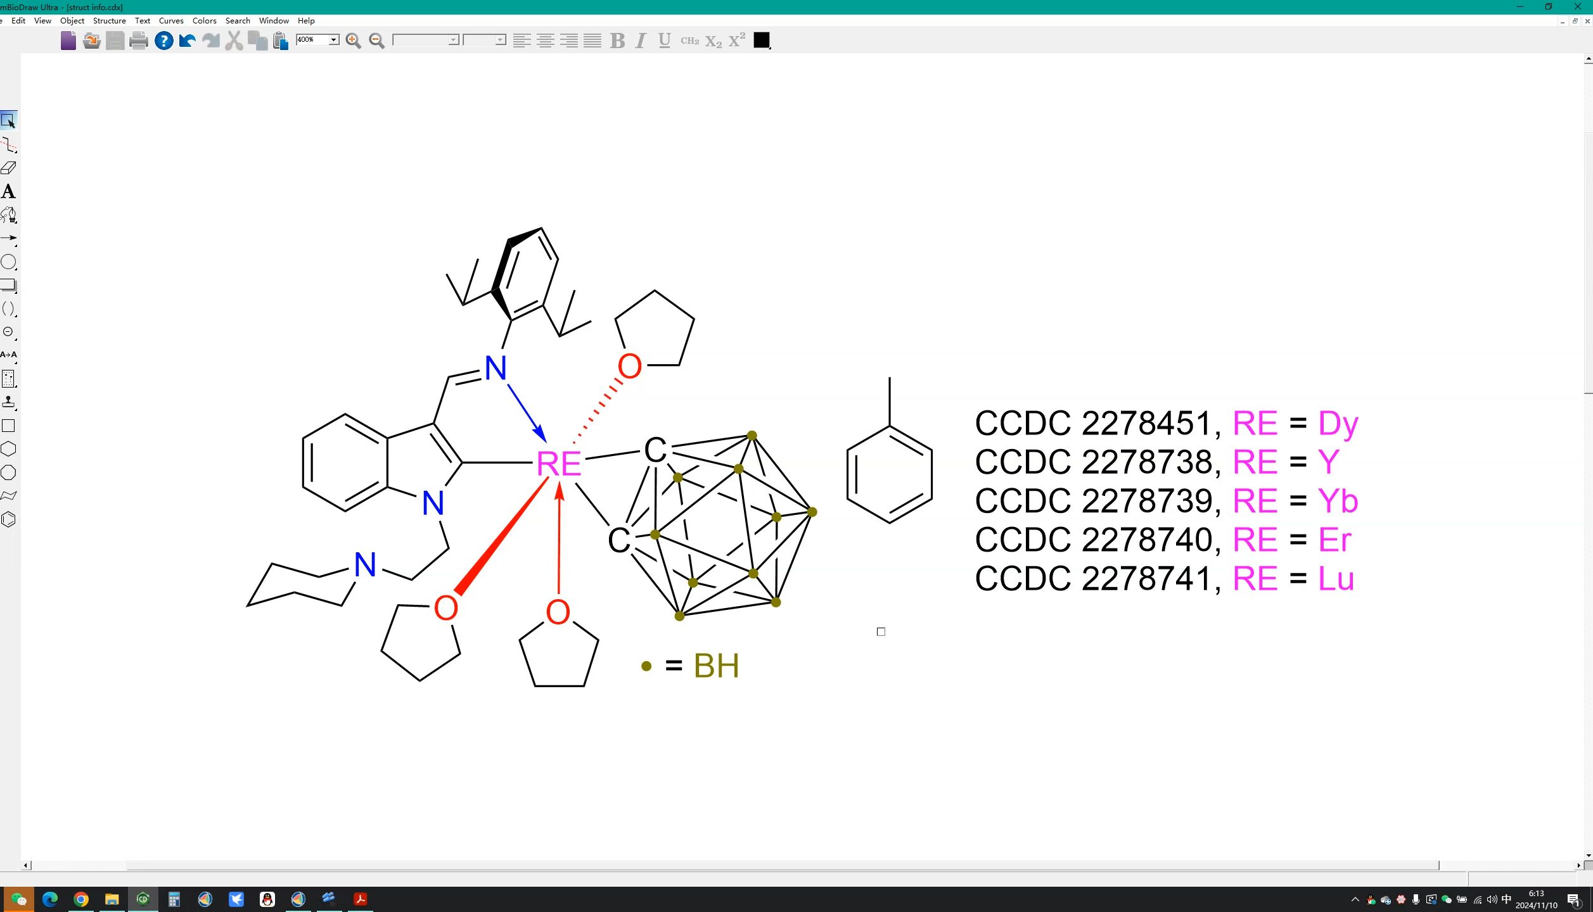Select the A→A atom mapping tool
The image size is (1593, 912).
tap(8, 355)
